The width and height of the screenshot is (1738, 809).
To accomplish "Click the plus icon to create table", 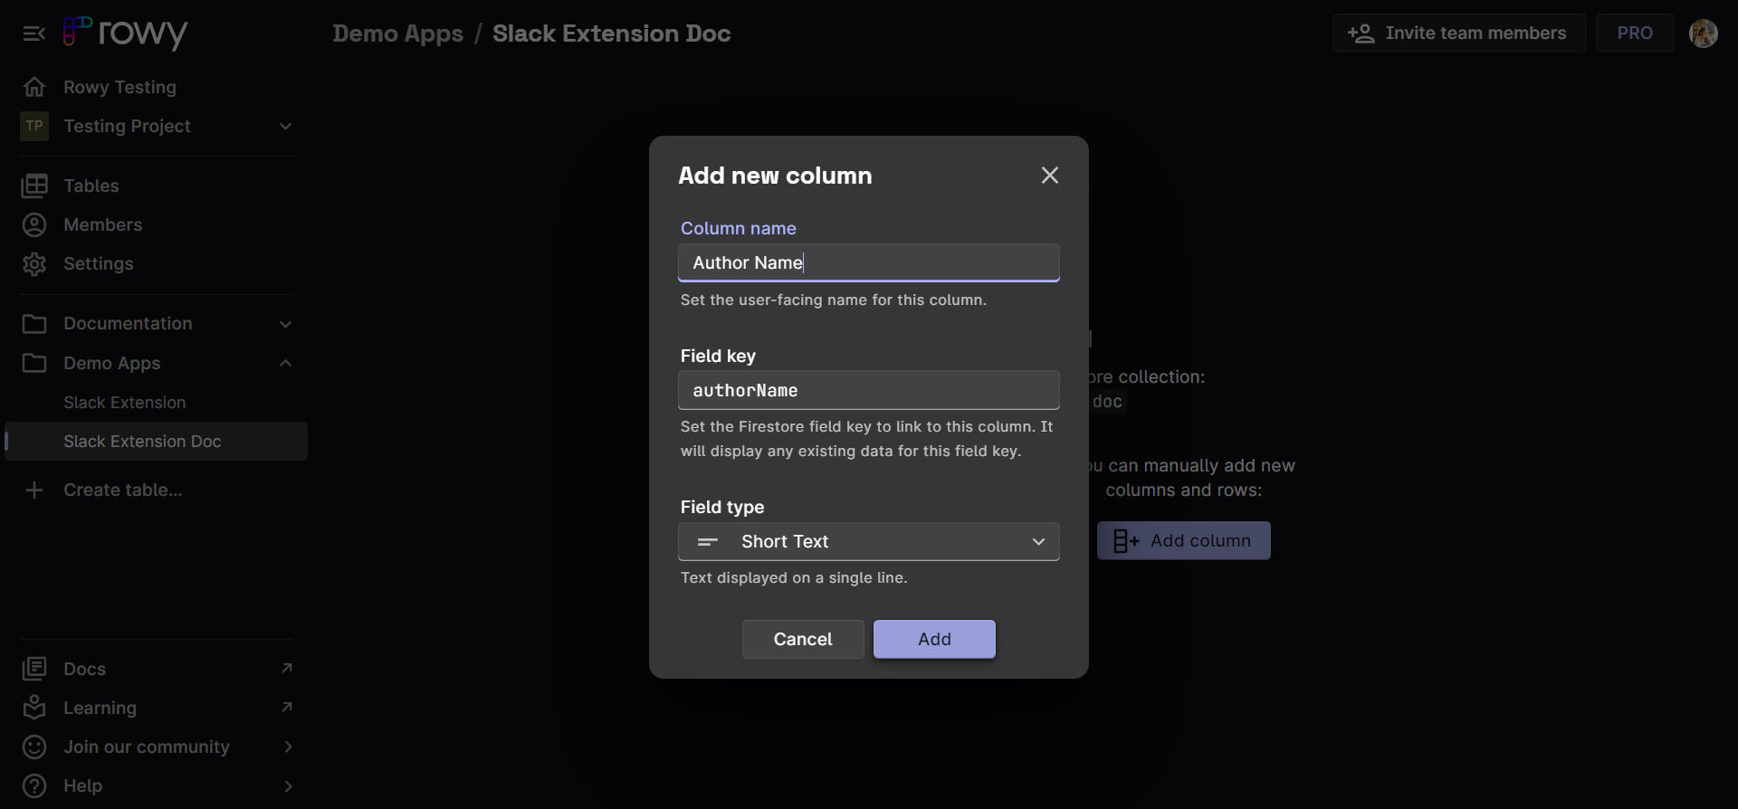I will coord(34,490).
